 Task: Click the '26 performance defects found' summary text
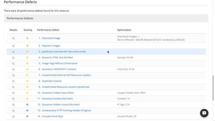click(37, 11)
